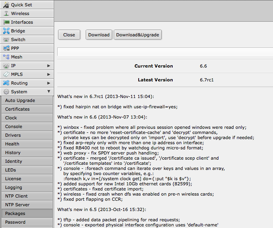273x228 pixels.
Task: Open the Auto Upgrade menu item
Action: [20, 100]
